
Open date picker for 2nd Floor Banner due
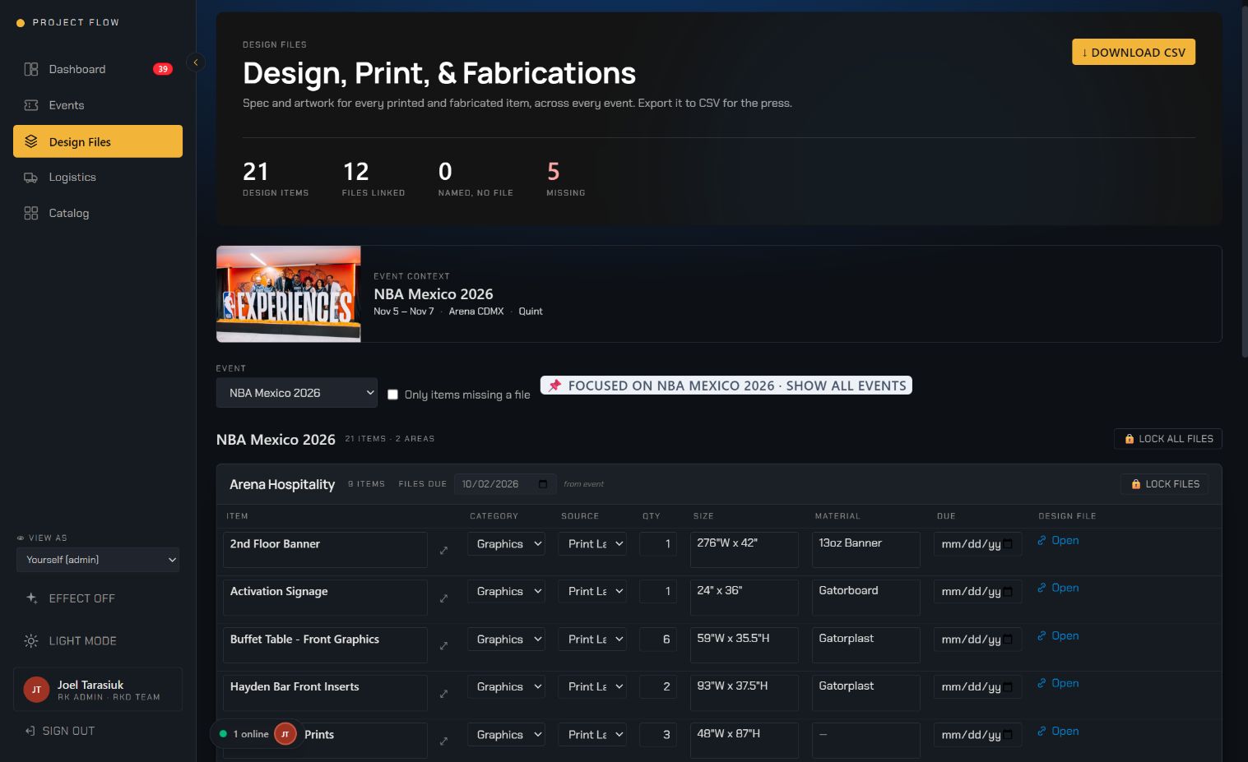pyautogui.click(x=1008, y=544)
